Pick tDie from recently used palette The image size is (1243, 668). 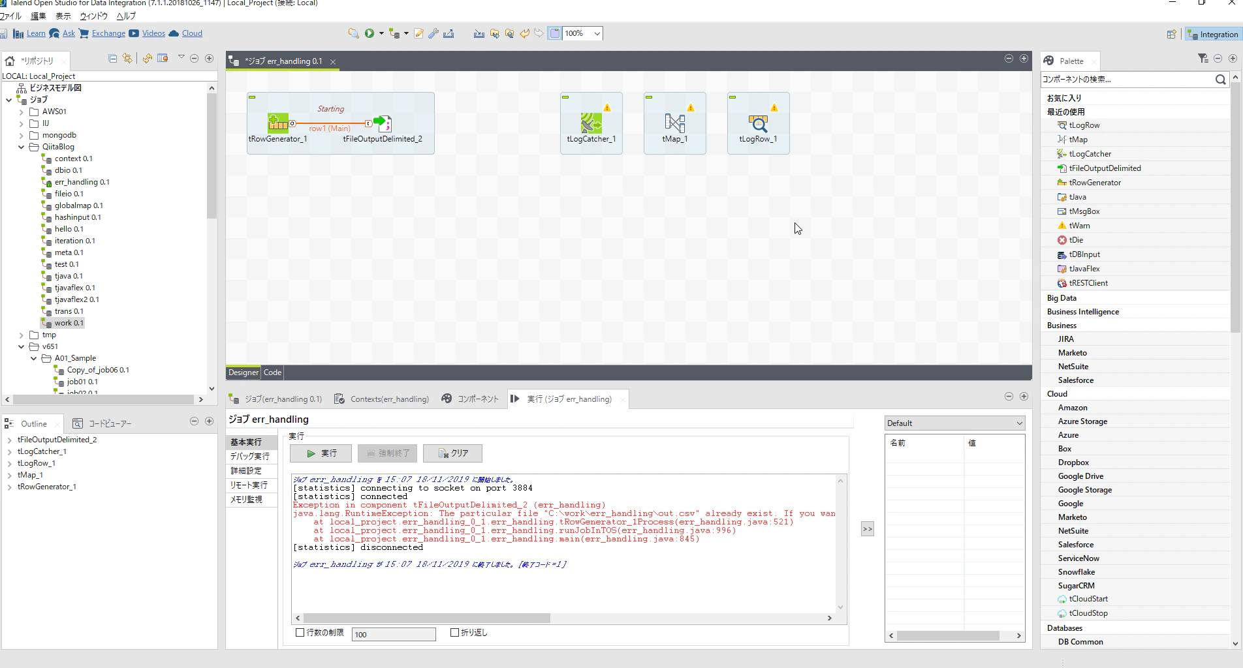[x=1075, y=240]
